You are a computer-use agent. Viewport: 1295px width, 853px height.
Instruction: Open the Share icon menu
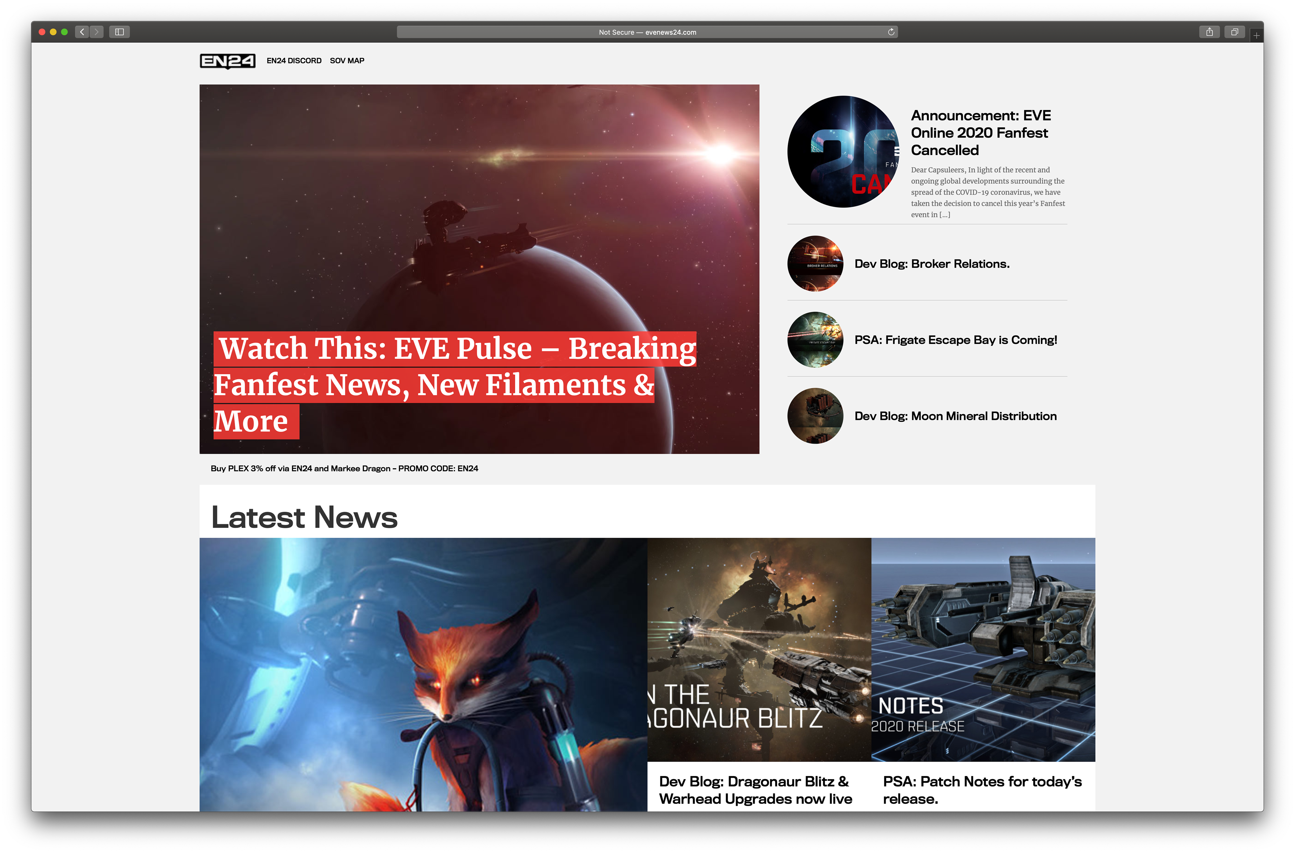tap(1209, 32)
